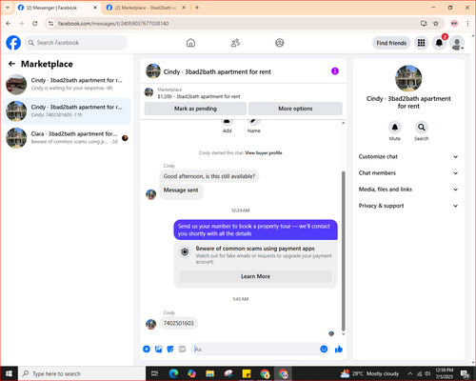The width and height of the screenshot is (476, 381).
Task: Click the Name pencil icon in chat
Action: click(x=254, y=122)
